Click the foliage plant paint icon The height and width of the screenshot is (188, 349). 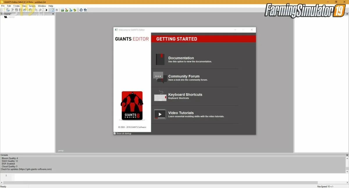click(x=75, y=10)
